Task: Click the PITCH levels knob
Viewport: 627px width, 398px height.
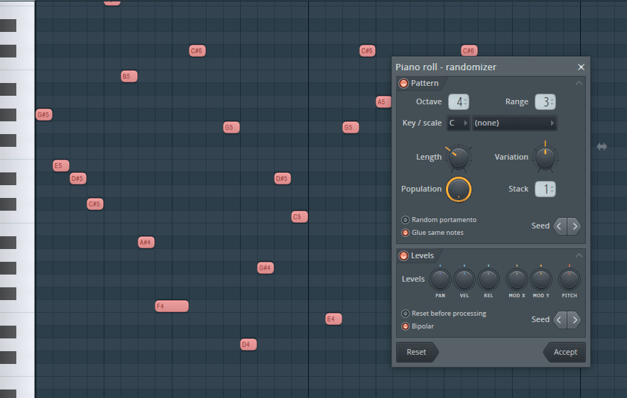Action: [x=569, y=279]
